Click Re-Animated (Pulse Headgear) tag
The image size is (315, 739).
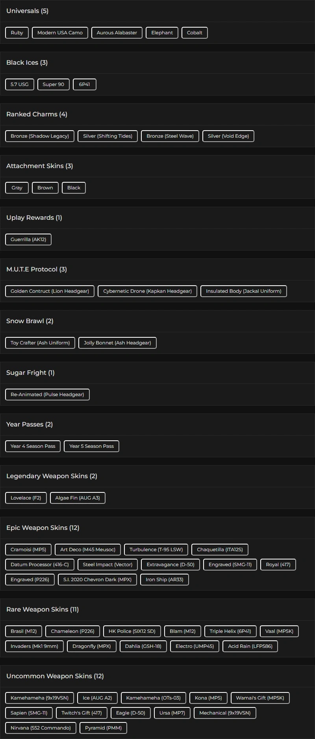coord(47,395)
